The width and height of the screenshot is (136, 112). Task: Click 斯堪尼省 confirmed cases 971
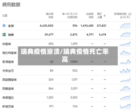click(51, 106)
